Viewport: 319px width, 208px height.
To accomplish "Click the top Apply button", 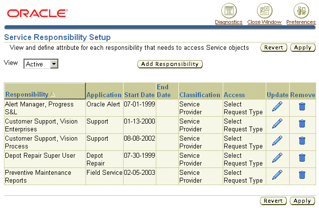I will [x=303, y=47].
